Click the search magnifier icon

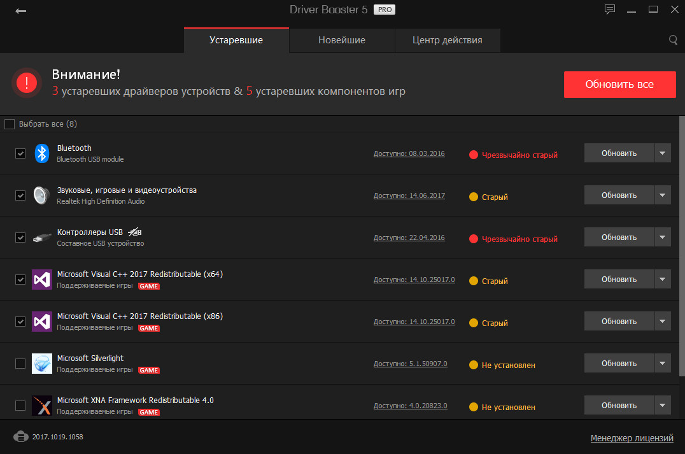pyautogui.click(x=673, y=40)
